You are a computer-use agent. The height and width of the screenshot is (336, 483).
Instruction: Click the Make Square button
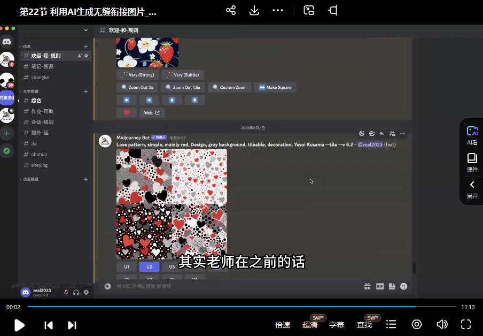click(x=275, y=87)
